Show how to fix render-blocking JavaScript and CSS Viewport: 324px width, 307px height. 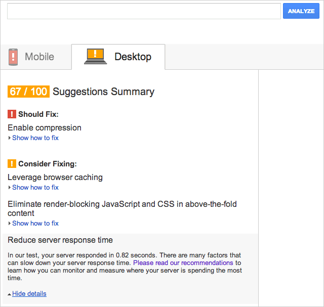click(35, 223)
